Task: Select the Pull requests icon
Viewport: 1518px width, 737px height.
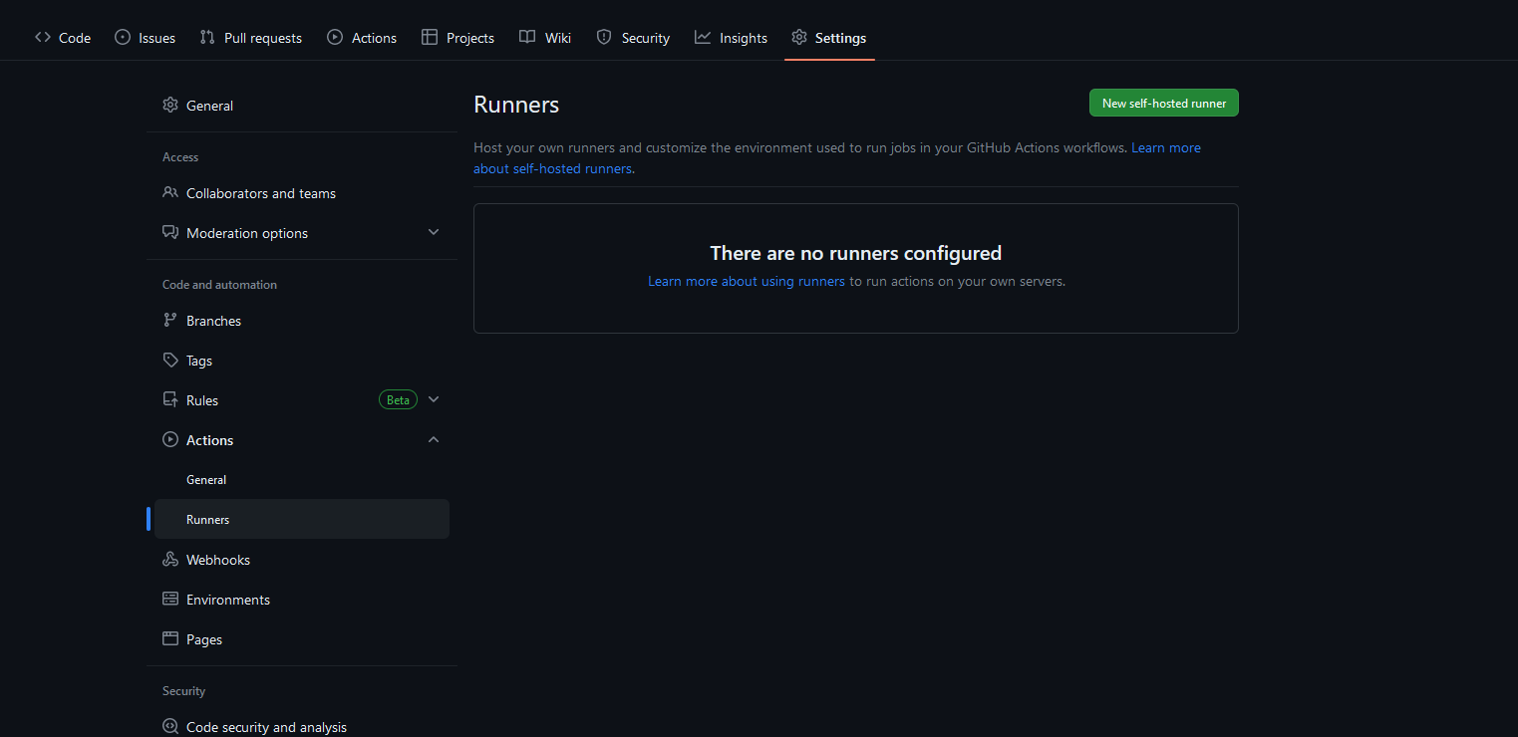Action: coord(206,37)
